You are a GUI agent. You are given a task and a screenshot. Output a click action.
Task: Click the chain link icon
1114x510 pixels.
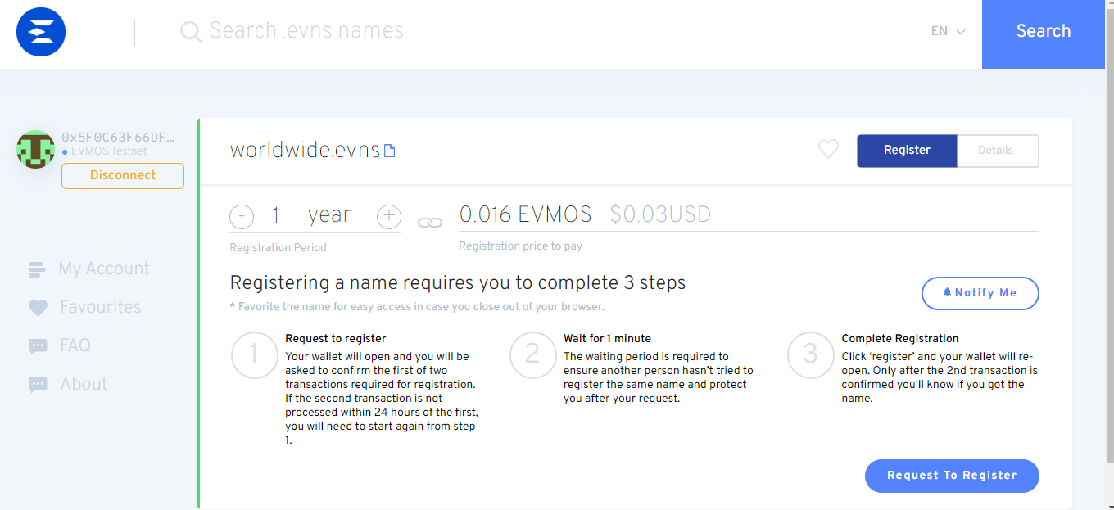point(430,223)
